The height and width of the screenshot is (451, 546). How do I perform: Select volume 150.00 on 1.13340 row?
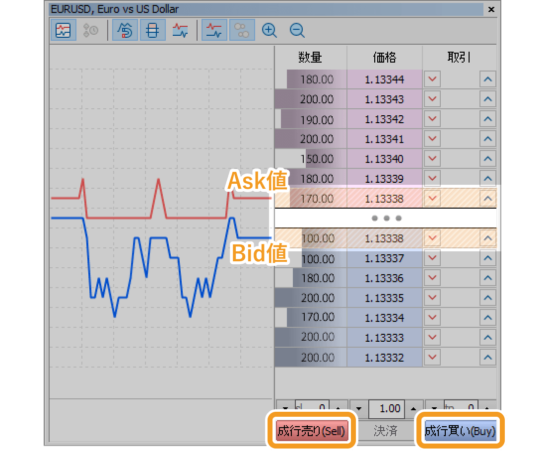311,159
